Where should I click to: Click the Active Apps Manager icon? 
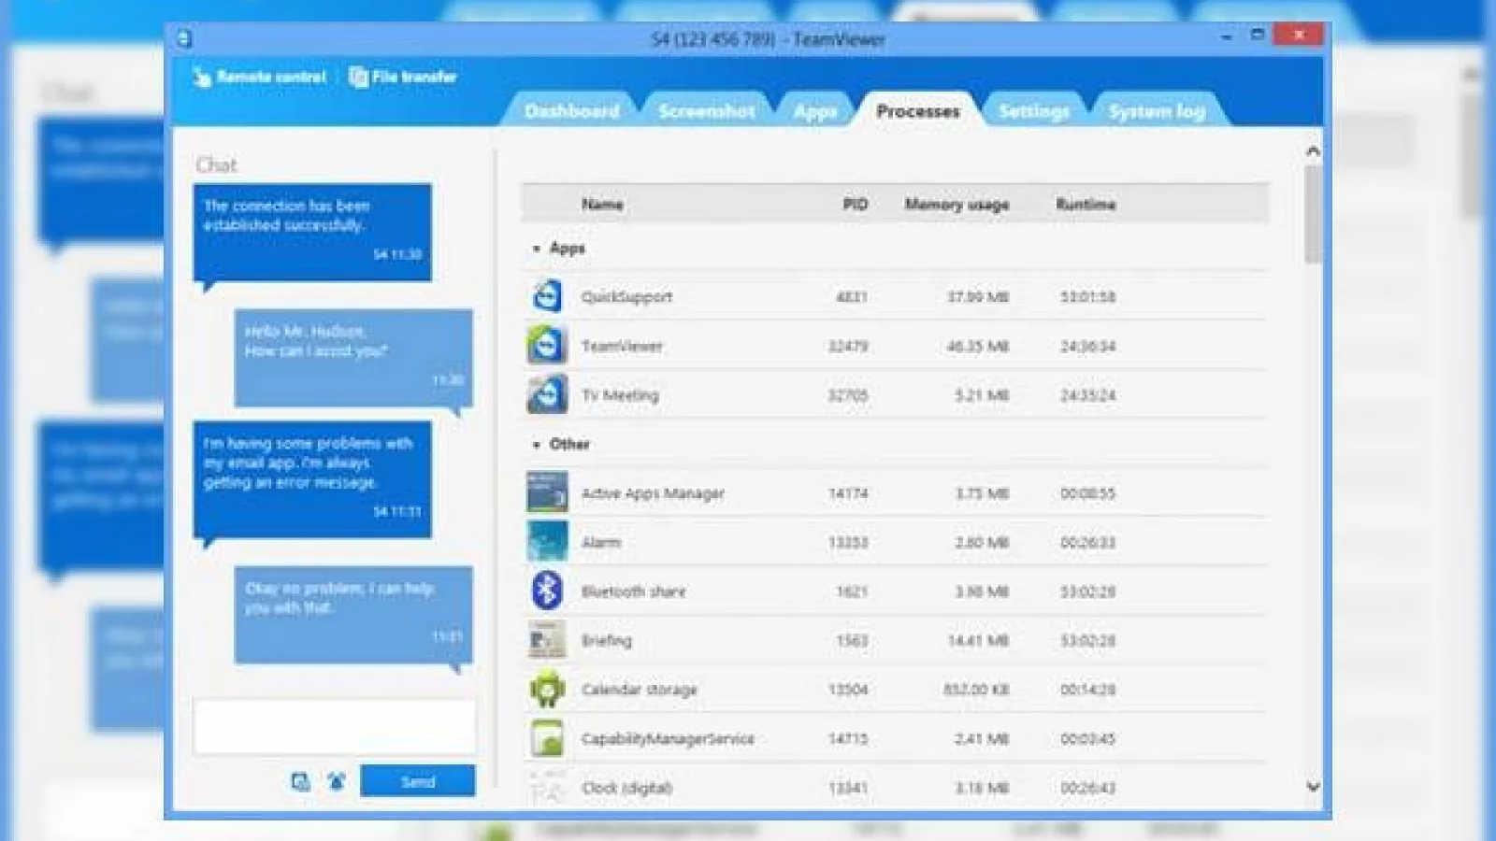tap(547, 492)
